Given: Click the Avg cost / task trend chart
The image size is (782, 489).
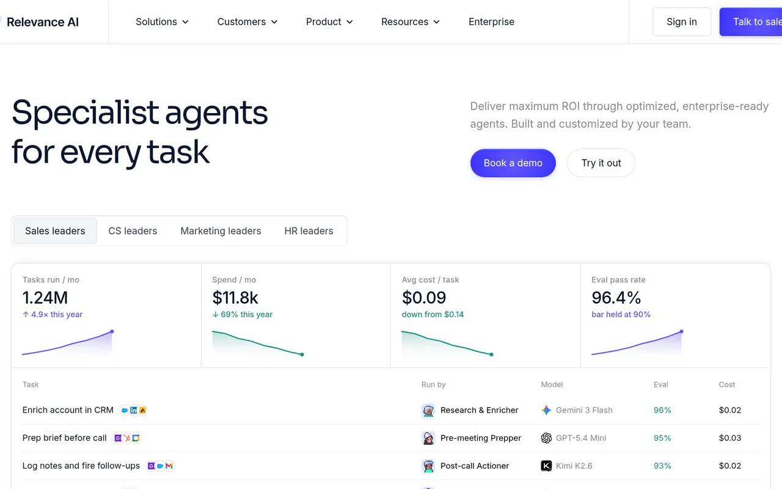Looking at the screenshot, I should tap(447, 343).
